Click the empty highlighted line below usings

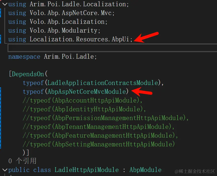(100, 48)
